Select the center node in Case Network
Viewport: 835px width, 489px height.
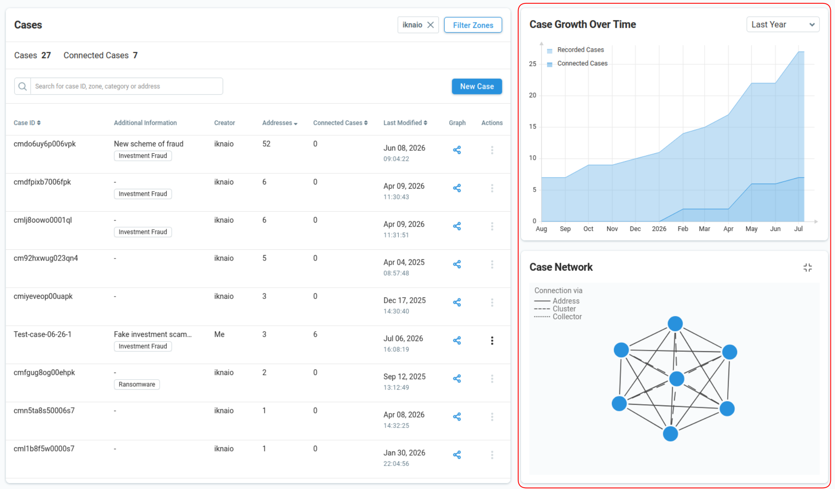[x=677, y=379]
